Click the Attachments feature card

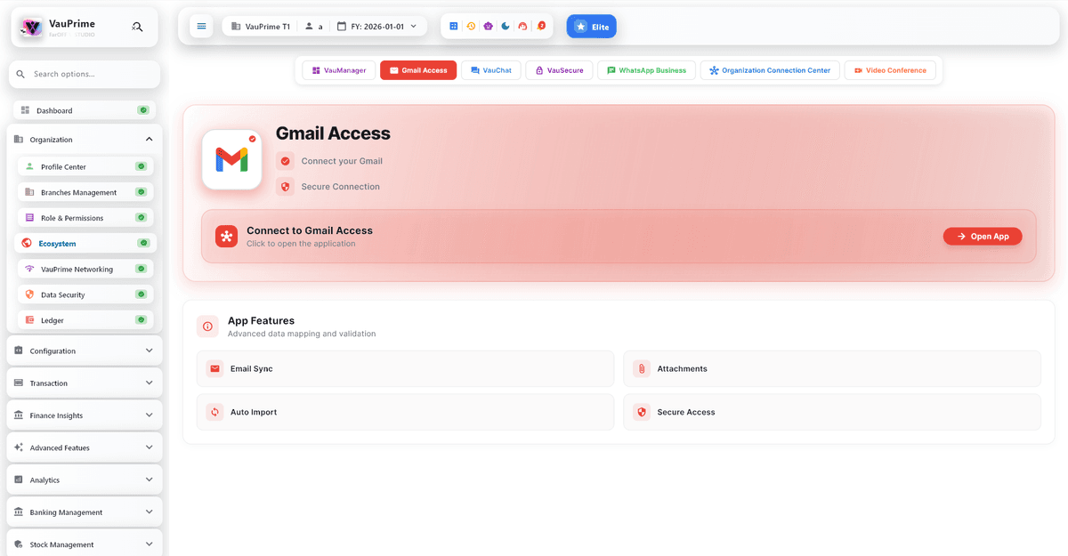pyautogui.click(x=832, y=368)
